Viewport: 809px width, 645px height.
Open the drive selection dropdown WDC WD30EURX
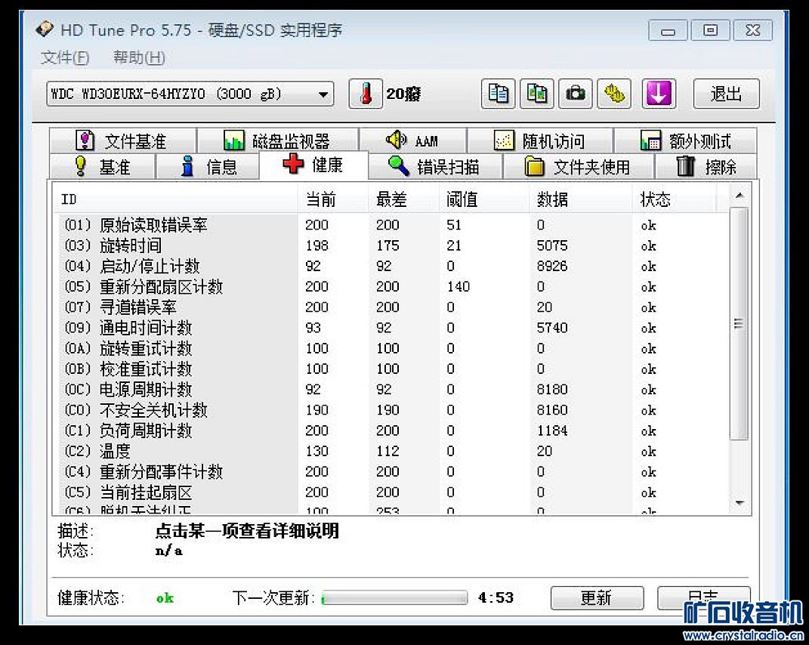coord(190,94)
